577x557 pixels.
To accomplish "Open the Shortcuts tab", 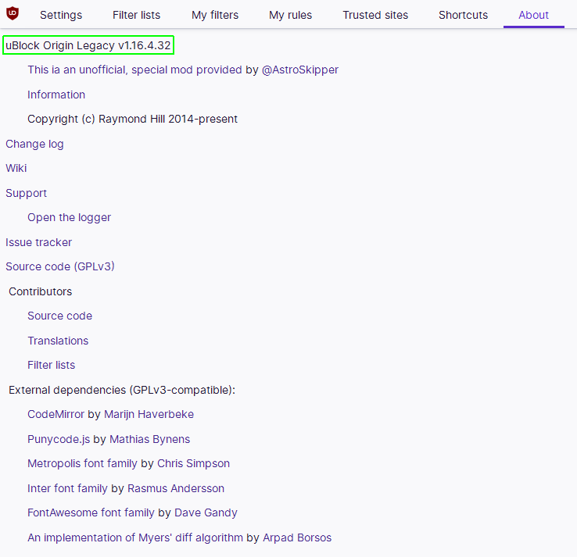I will [463, 15].
